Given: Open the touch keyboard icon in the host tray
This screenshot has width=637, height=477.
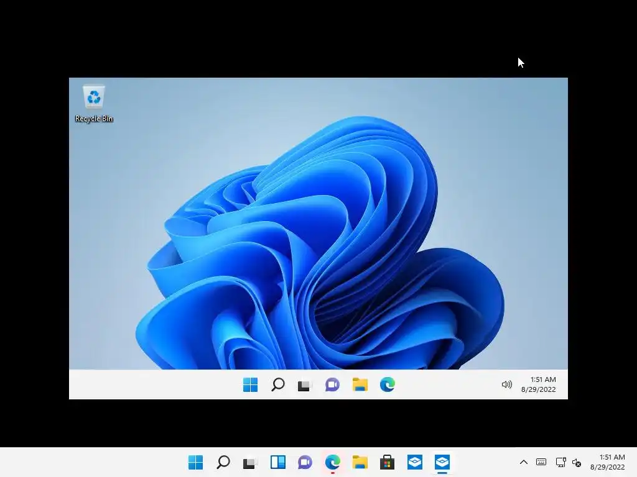Looking at the screenshot, I should (541, 462).
